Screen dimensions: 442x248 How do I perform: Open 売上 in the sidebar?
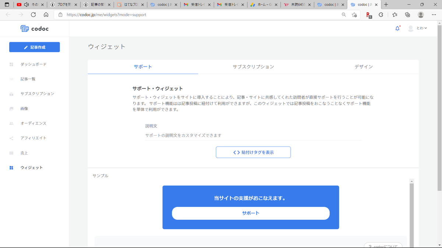click(24, 152)
